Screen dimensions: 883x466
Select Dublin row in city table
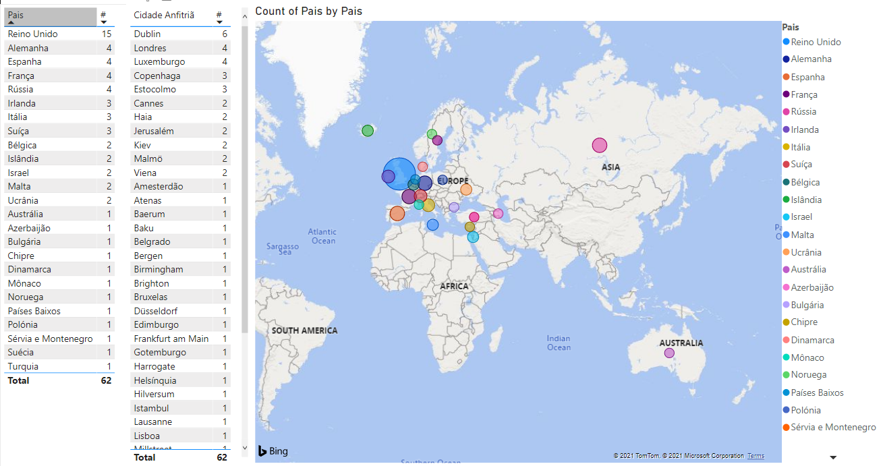pyautogui.click(x=181, y=34)
